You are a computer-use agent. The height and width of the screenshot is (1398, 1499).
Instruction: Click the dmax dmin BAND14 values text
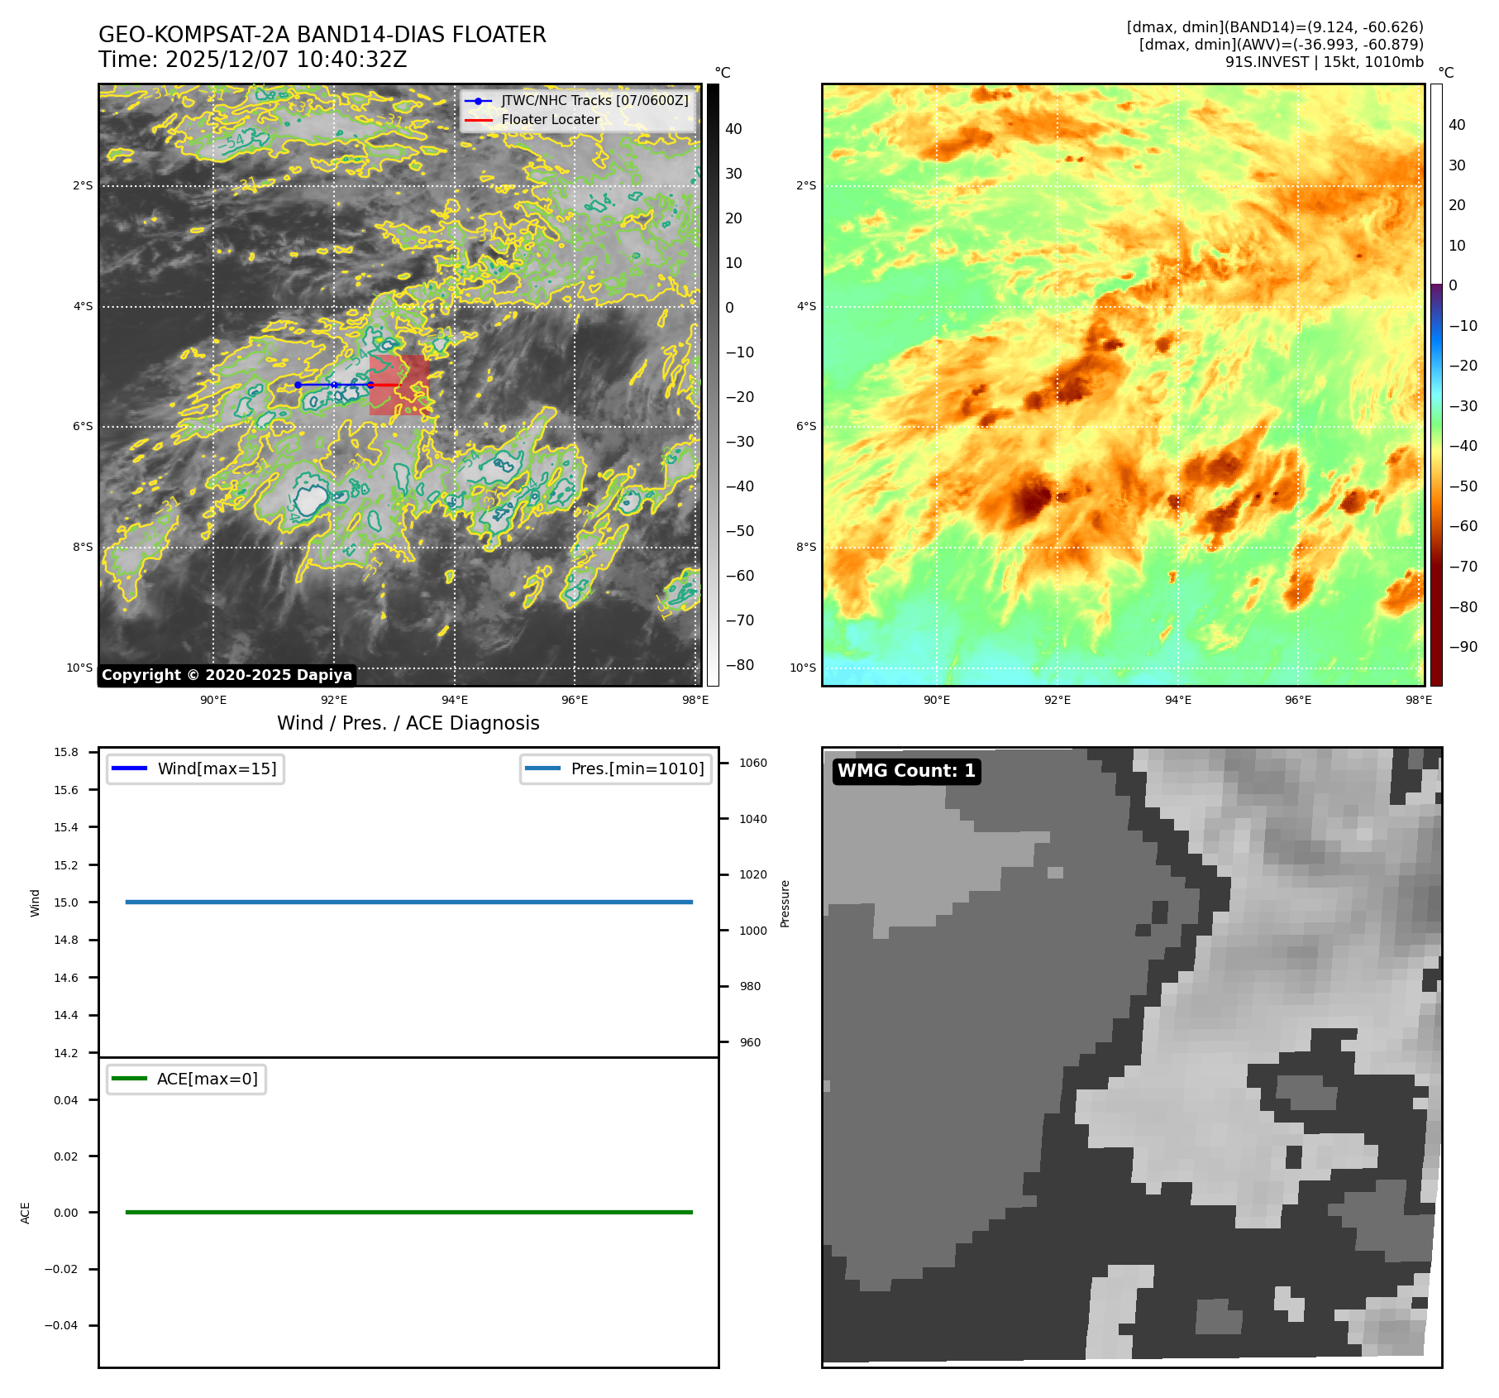(x=1274, y=27)
